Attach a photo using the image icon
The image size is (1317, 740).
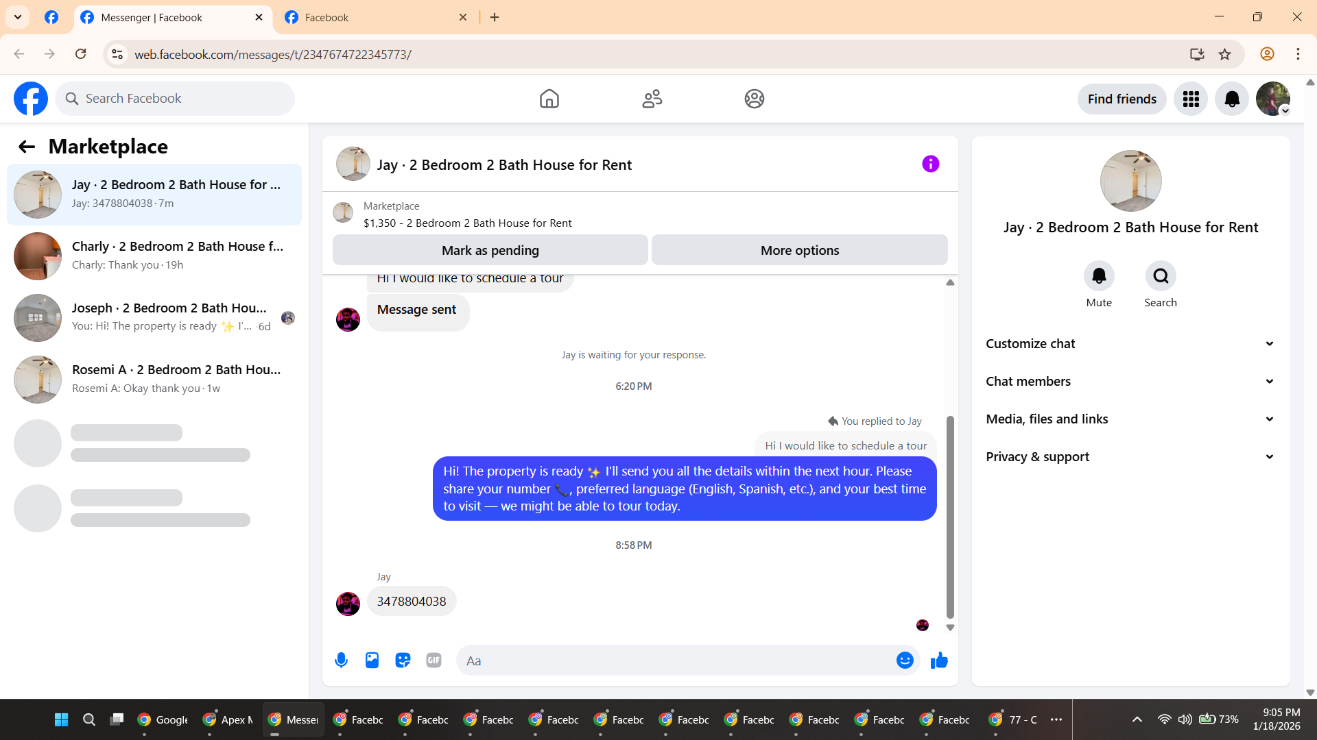(x=372, y=661)
